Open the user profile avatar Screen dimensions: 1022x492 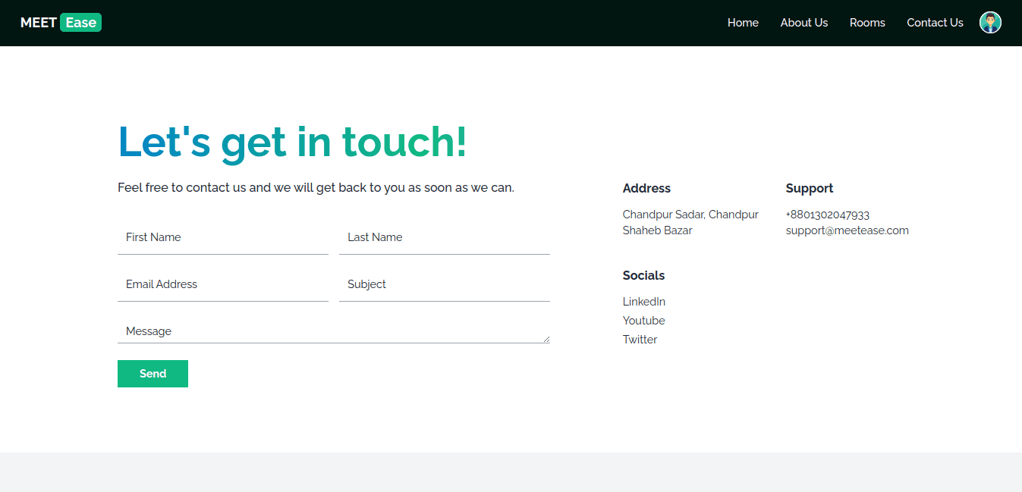tap(990, 23)
